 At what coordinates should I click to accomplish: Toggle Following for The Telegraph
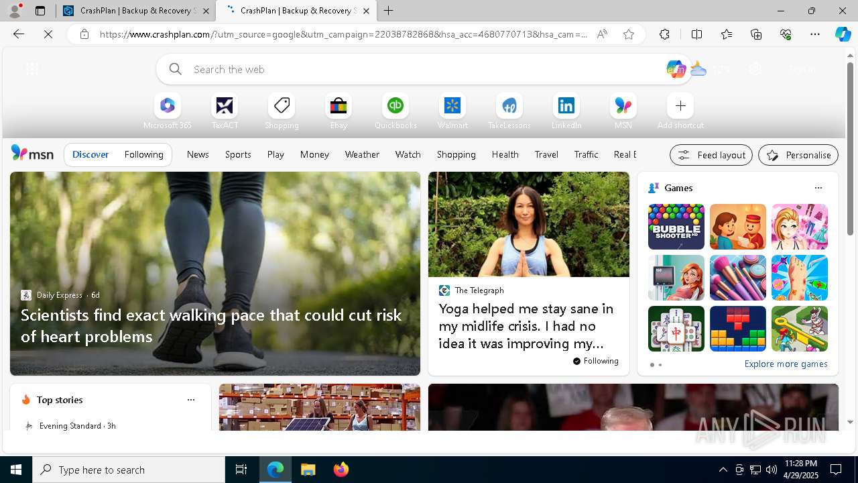click(596, 361)
